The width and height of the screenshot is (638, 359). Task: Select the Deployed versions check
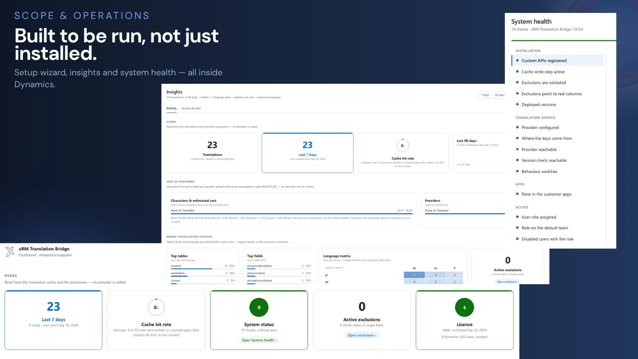tap(557, 105)
